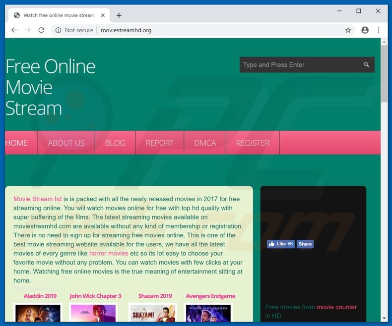Image resolution: width=392 pixels, height=326 pixels.
Task: Maximize the browser window
Action: pos(359,11)
